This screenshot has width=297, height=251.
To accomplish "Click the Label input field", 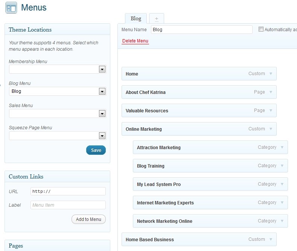I will 68,205.
